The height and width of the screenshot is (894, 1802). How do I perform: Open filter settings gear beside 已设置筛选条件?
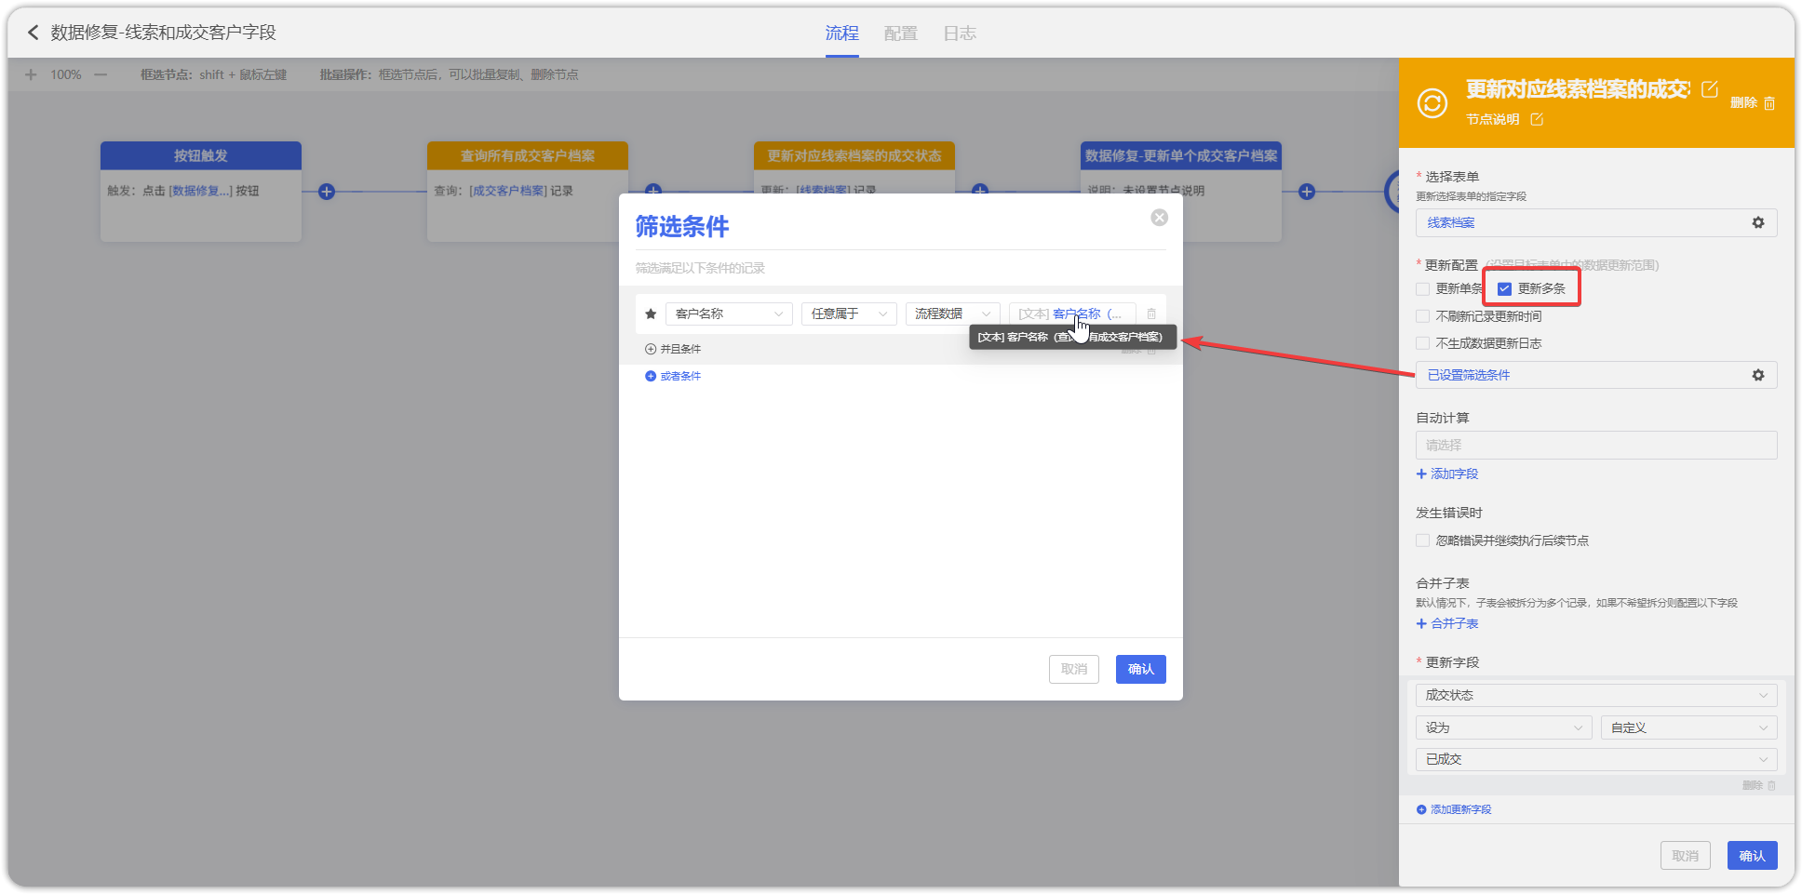(1757, 375)
